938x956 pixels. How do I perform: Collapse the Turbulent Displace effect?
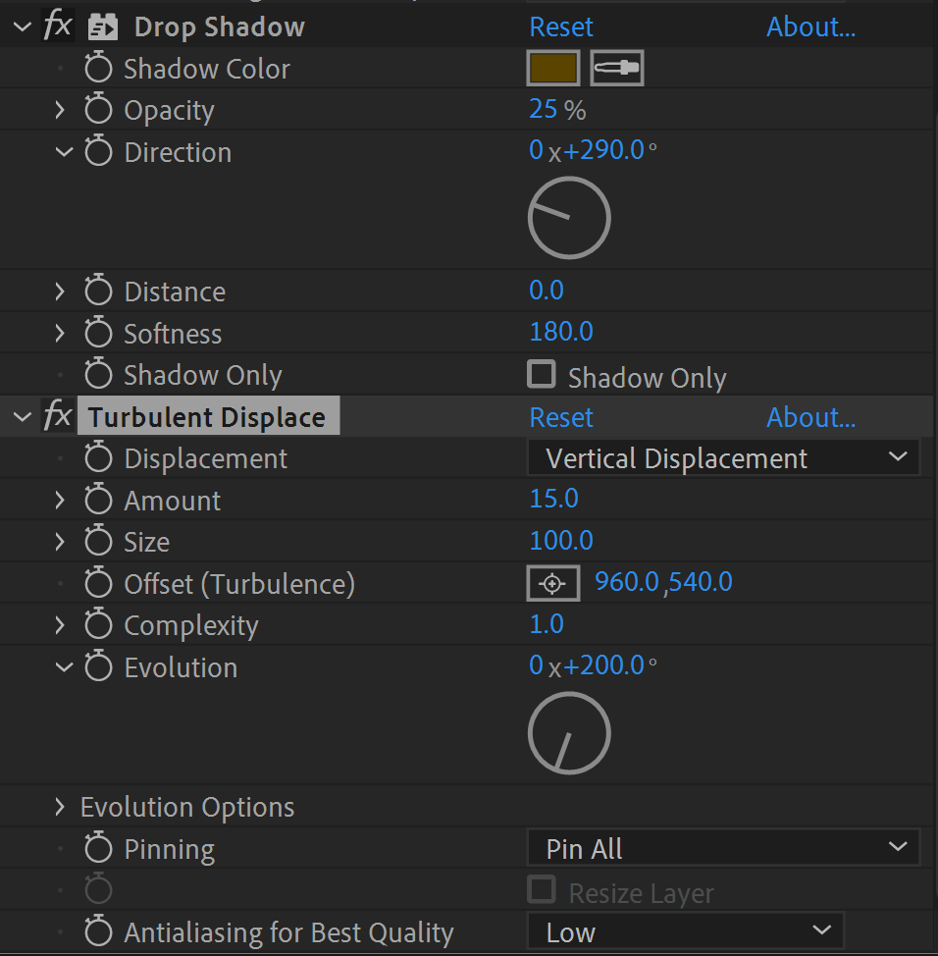tap(23, 417)
